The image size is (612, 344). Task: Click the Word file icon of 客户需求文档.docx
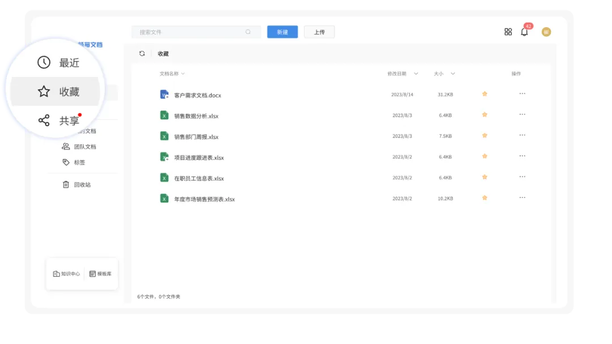pyautogui.click(x=164, y=94)
